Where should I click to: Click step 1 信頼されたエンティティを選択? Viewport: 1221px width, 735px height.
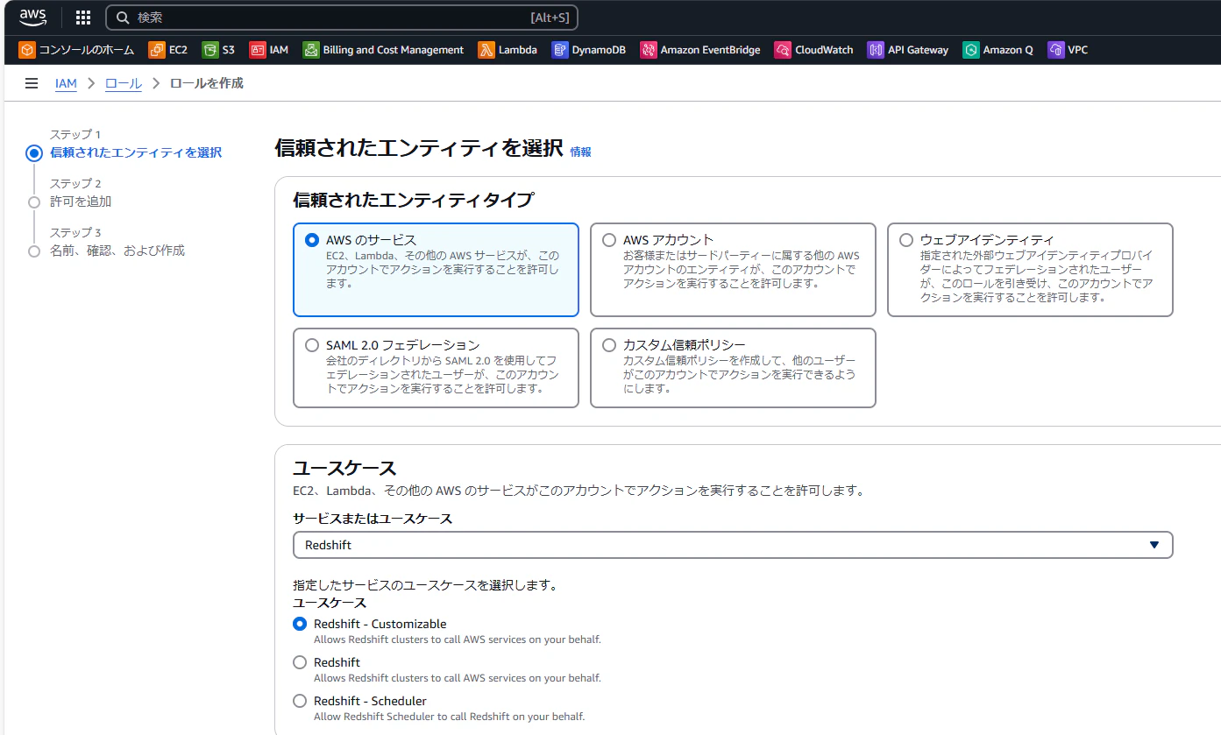pos(136,152)
